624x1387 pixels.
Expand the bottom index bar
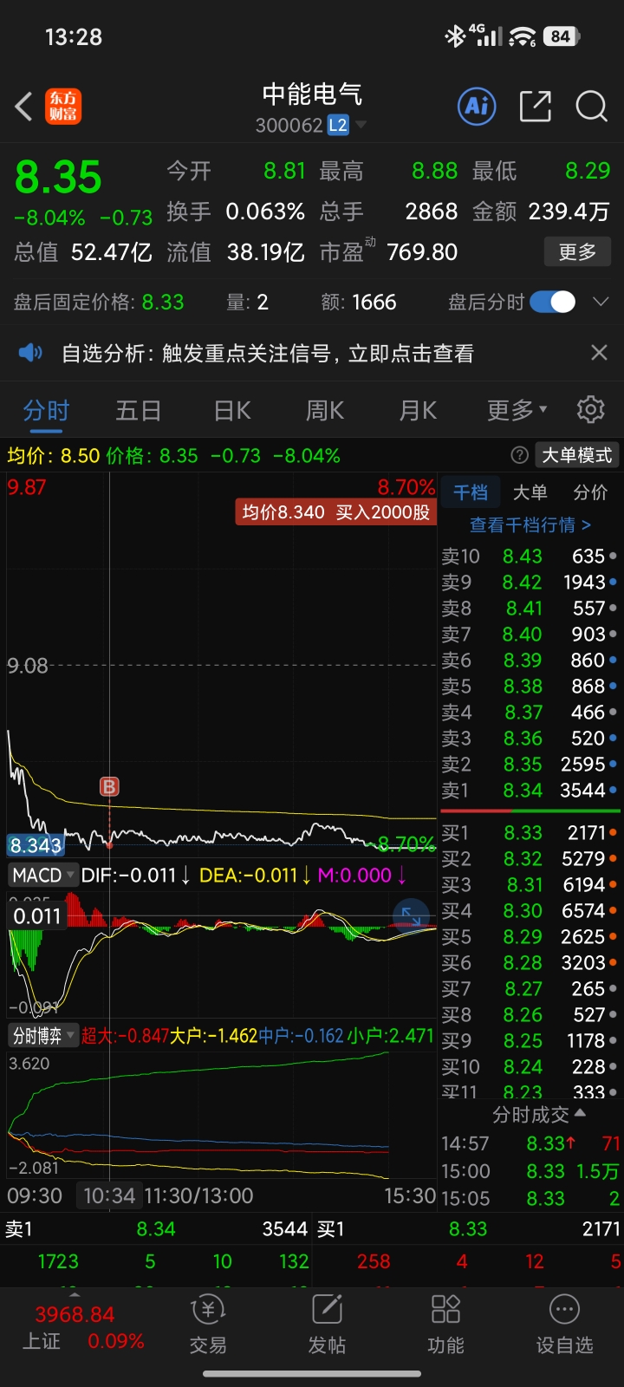75,1293
